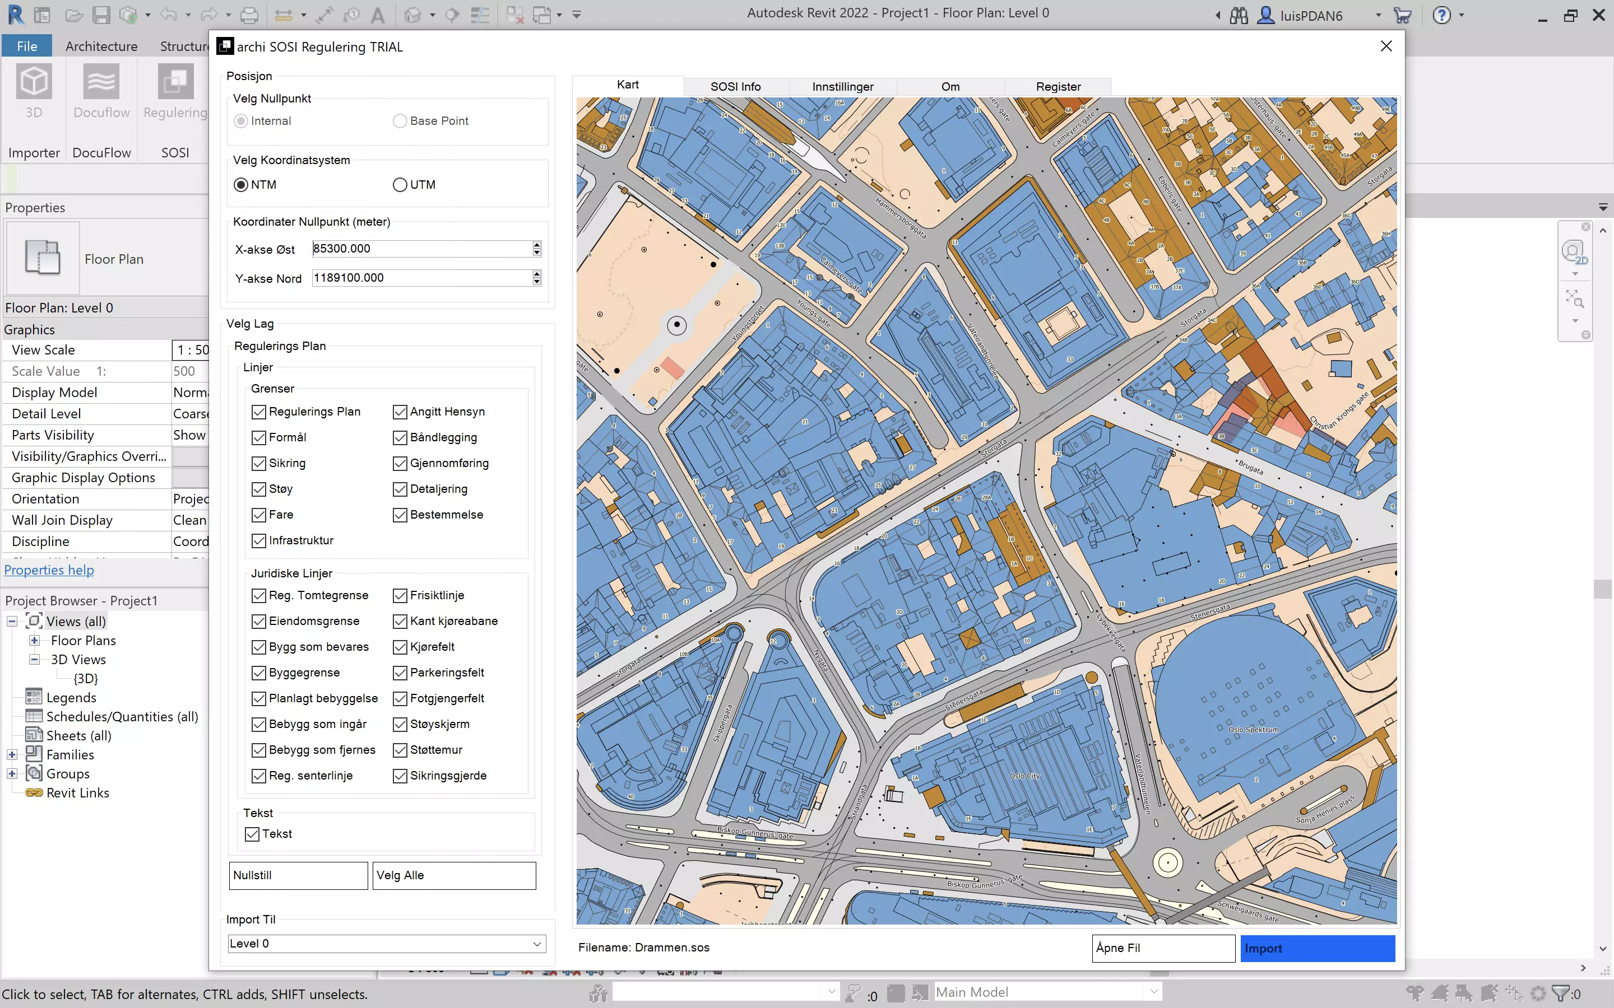Viewport: 1614px width, 1008px height.
Task: Click the Save icon in quick access toolbar
Action: pyautogui.click(x=101, y=15)
